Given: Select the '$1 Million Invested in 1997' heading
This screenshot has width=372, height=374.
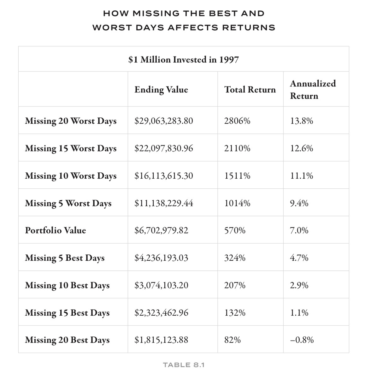Looking at the screenshot, I should tap(183, 60).
